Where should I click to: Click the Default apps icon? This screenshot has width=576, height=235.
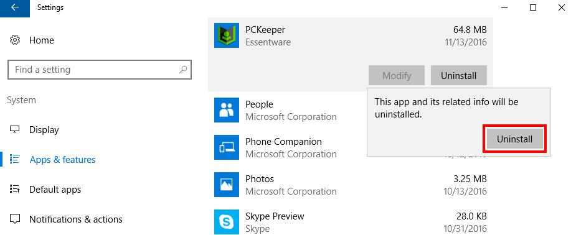(15, 189)
